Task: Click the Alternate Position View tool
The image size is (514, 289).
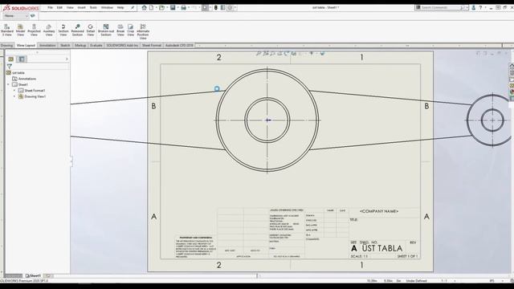Action: (143, 31)
